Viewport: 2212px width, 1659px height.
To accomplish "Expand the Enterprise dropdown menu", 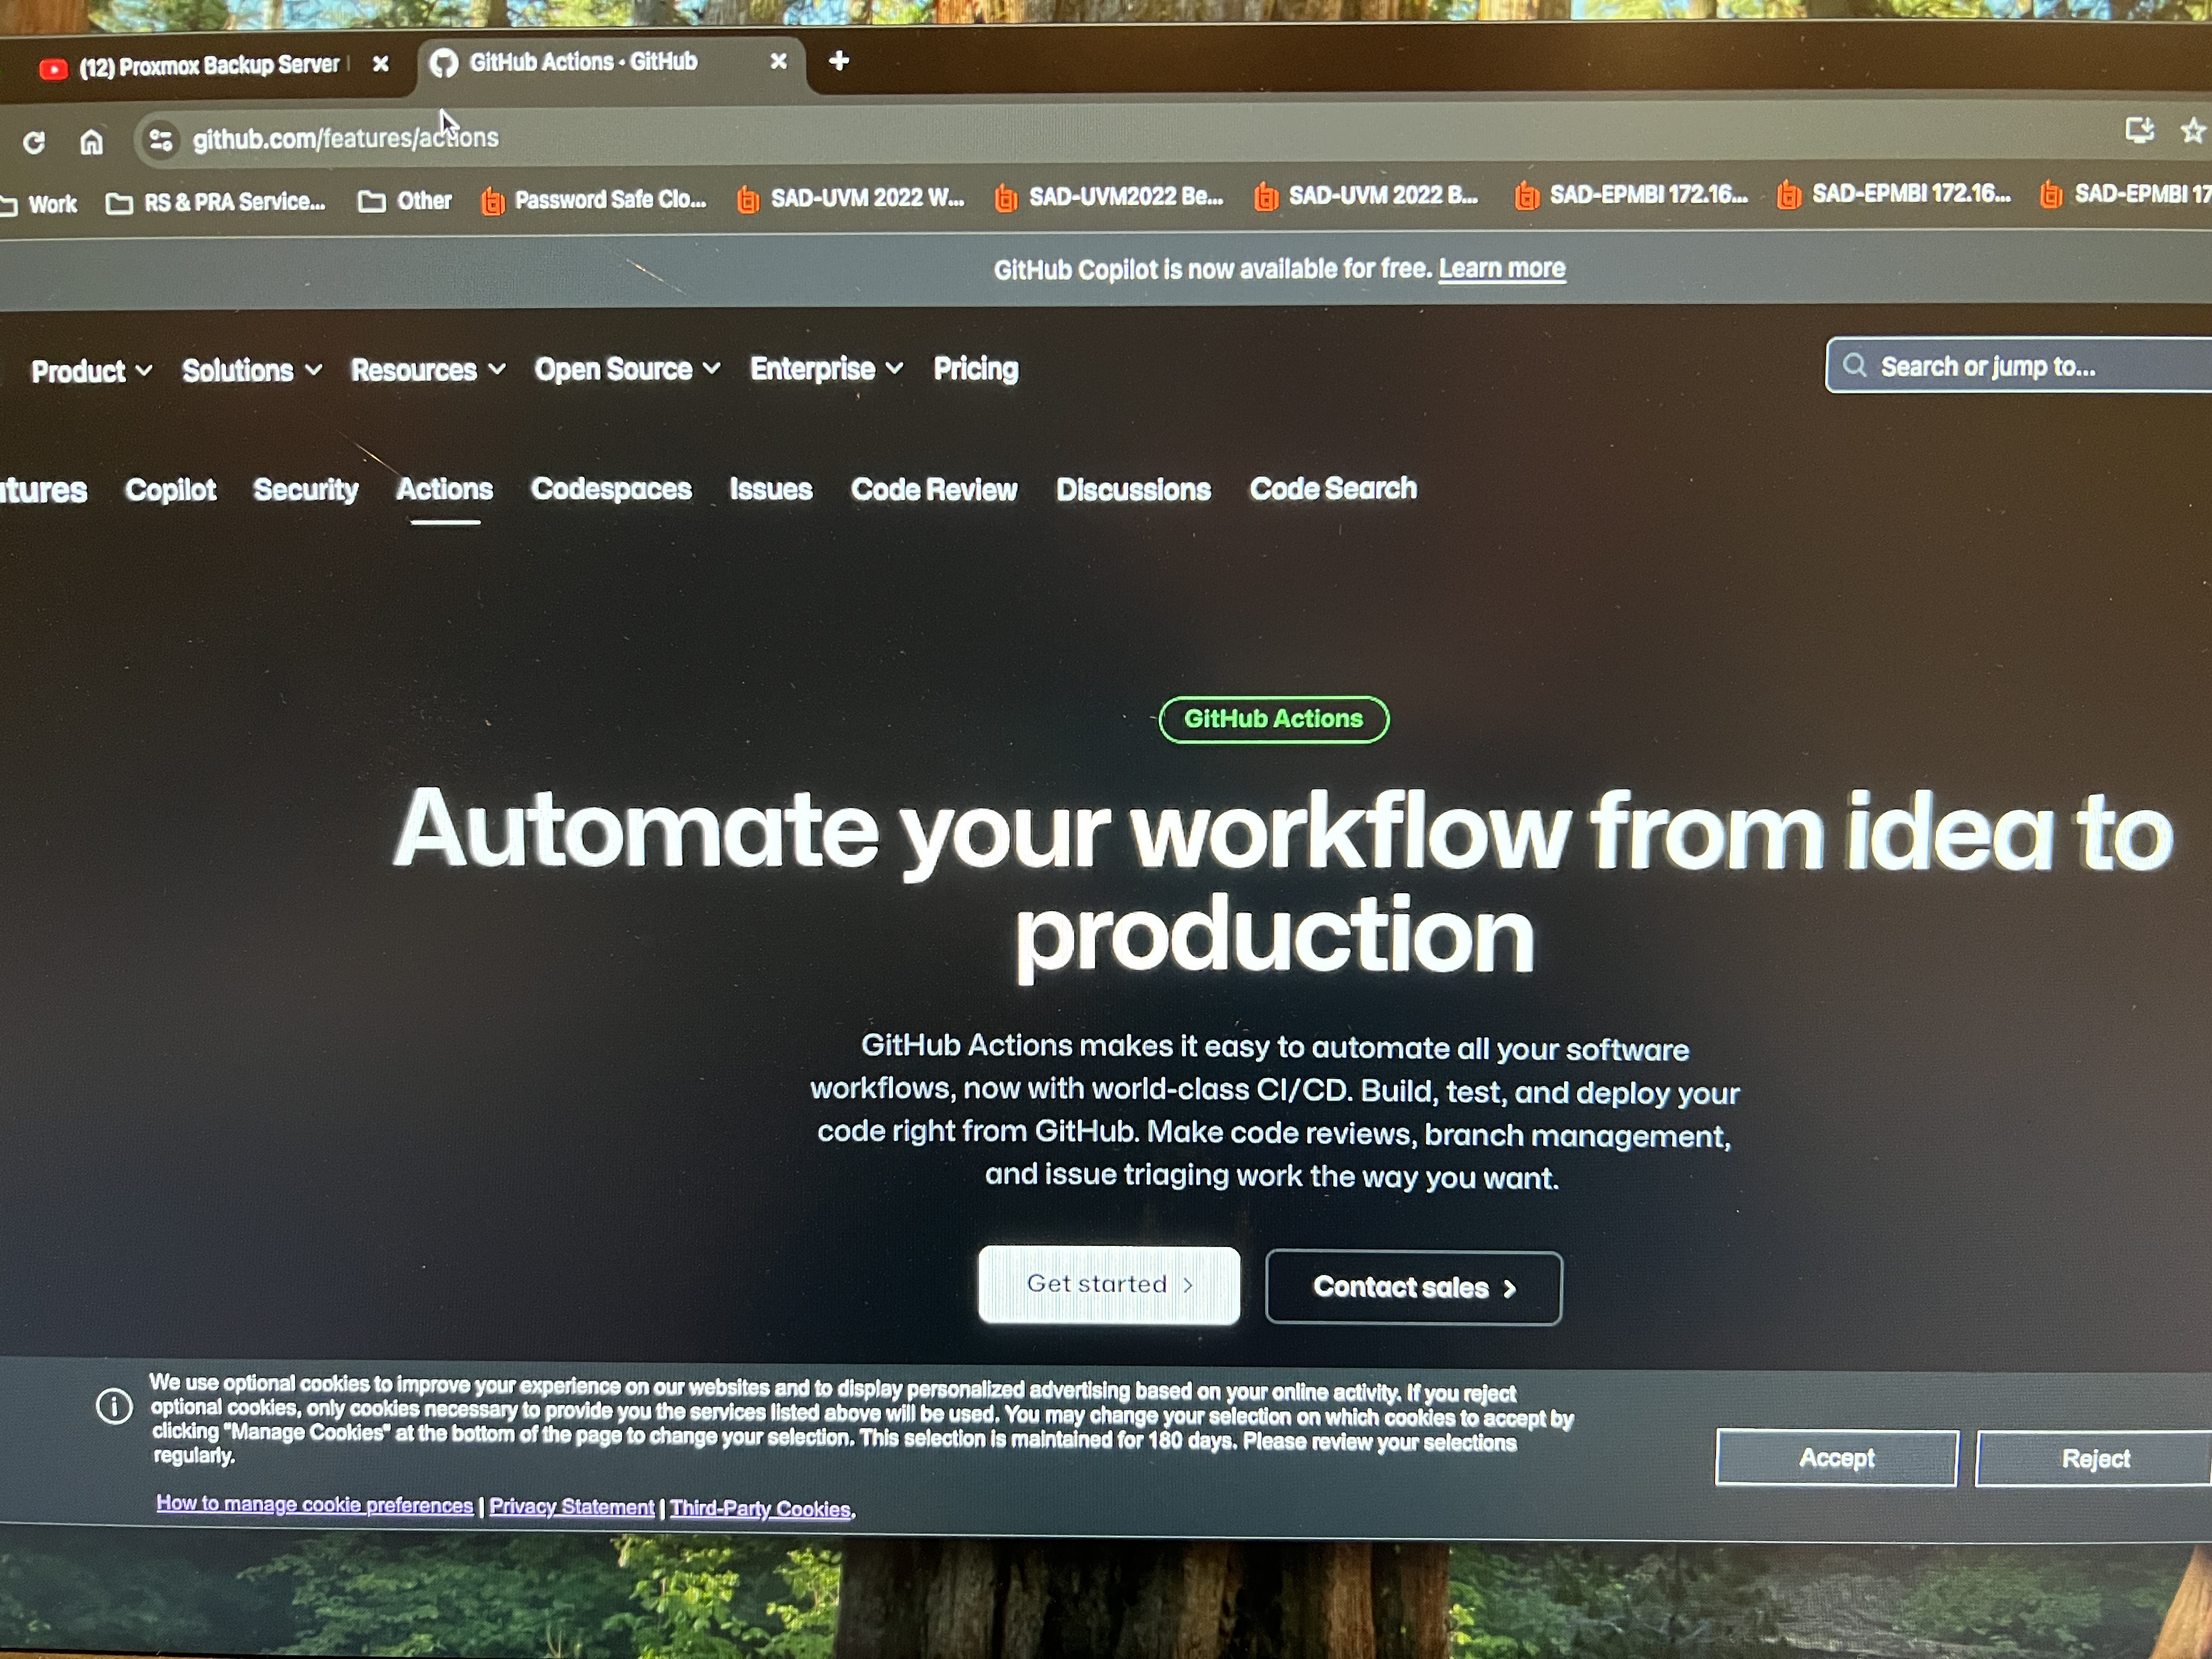I will [826, 369].
